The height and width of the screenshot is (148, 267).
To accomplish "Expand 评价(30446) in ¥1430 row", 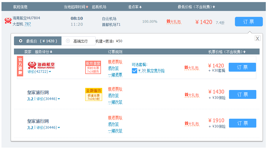I will (x=48, y=99).
